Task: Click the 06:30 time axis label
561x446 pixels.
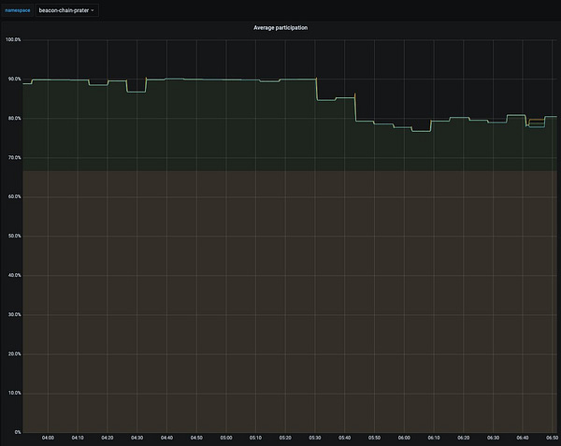Action: [493, 438]
